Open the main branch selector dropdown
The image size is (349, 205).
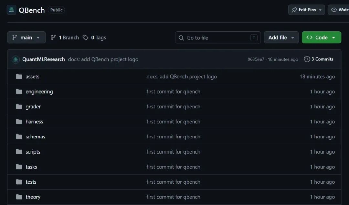26,38
